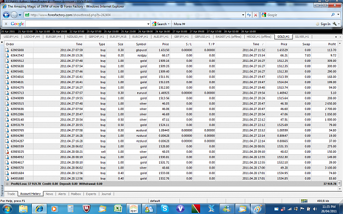This screenshot has height=214, width=343.
Task: Select profit value 3 100.00
Action: point(330,168)
